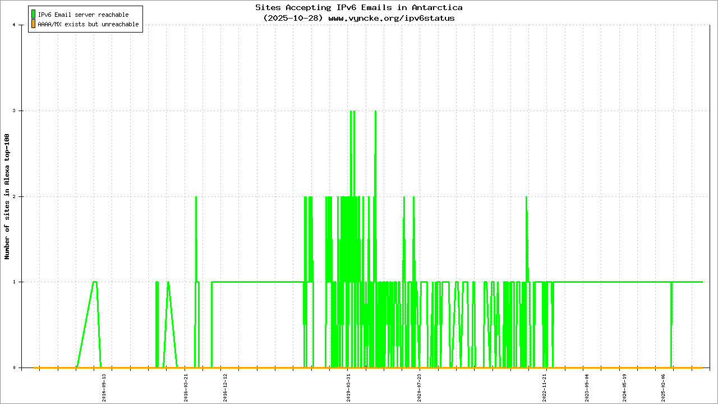This screenshot has width=718, height=404.
Task: Click the 2016-03-21 date label
Action: (x=186, y=387)
